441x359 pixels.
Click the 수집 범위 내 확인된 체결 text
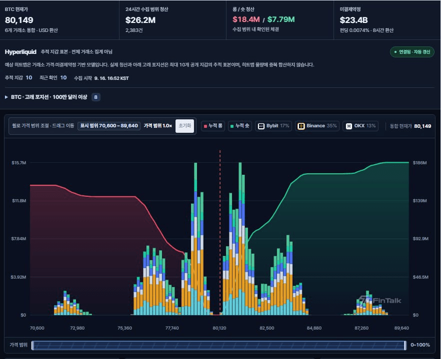click(255, 29)
